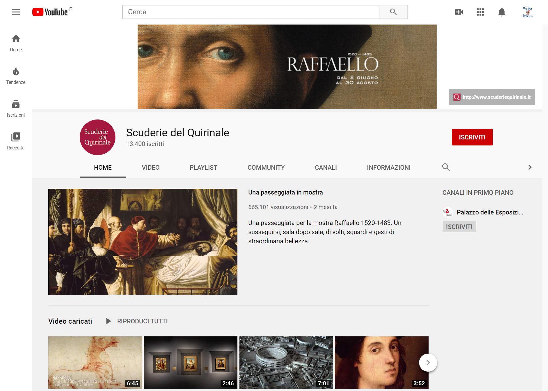Open the YouTube apps grid

tap(480, 12)
